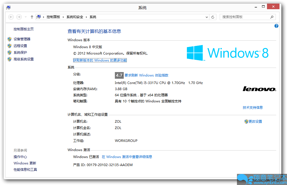Screen dimensions: 287x185
Task: Click 更改设置 link
Action: tap(255, 122)
